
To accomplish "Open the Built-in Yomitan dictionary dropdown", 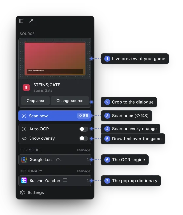I will [55, 181].
